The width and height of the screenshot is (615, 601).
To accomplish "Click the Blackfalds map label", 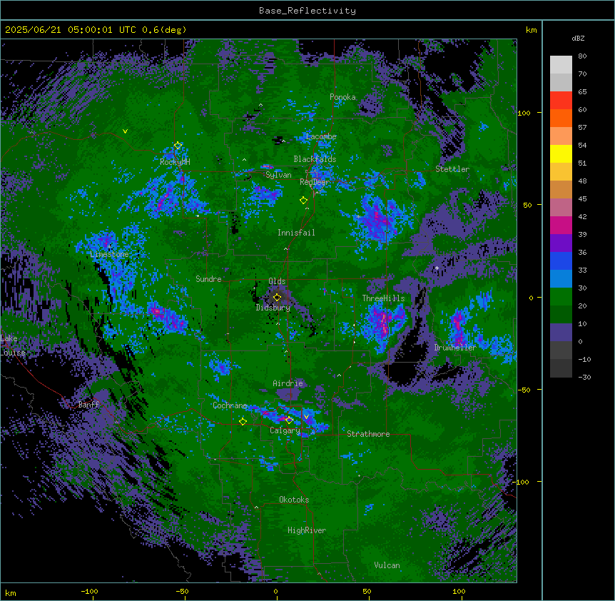I will [x=315, y=159].
